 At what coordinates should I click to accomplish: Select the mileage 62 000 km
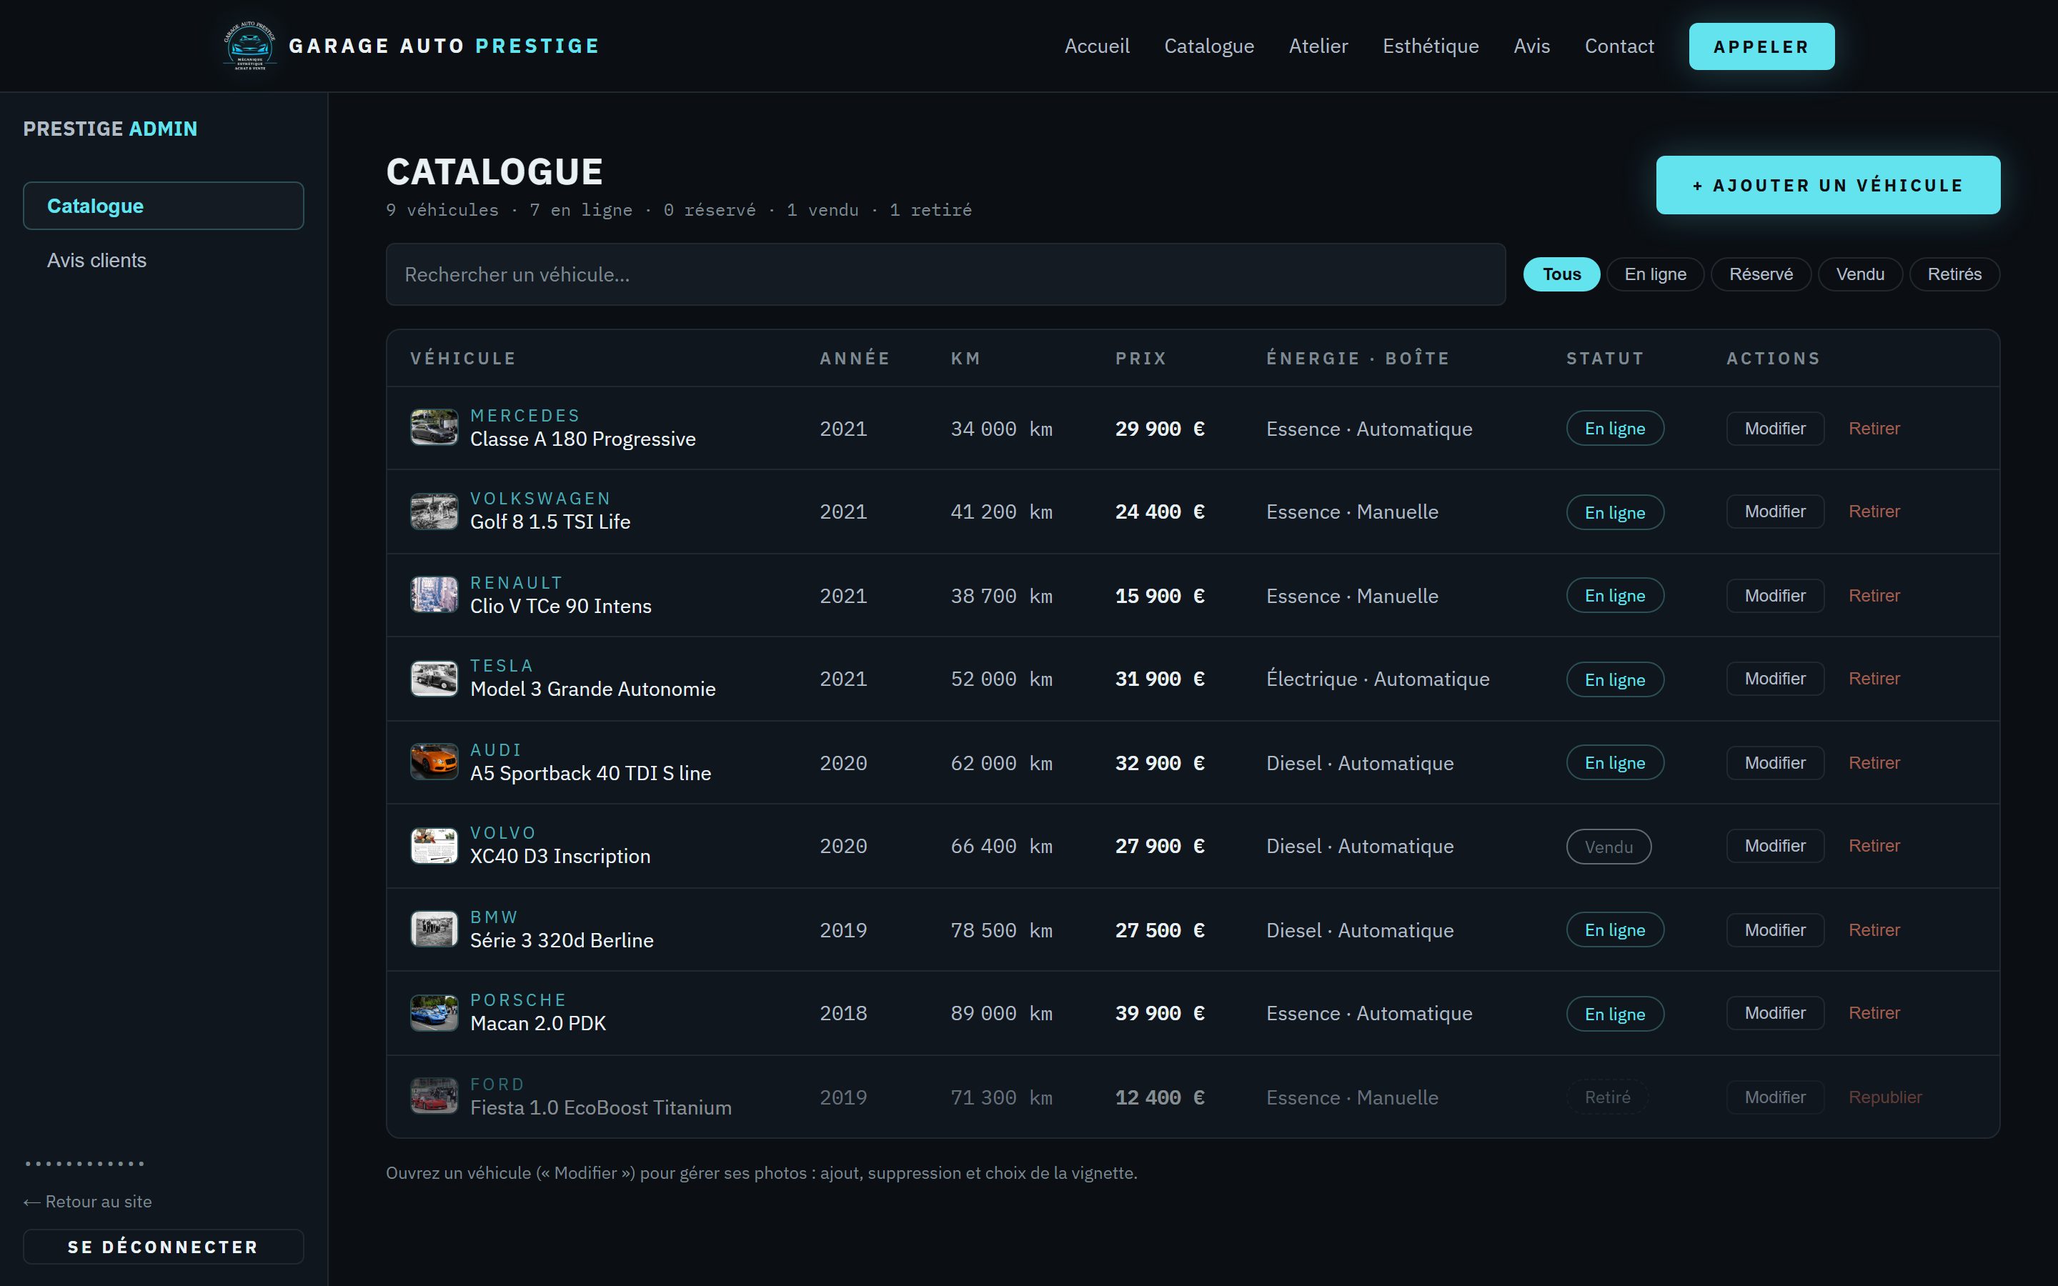pyautogui.click(x=1002, y=763)
